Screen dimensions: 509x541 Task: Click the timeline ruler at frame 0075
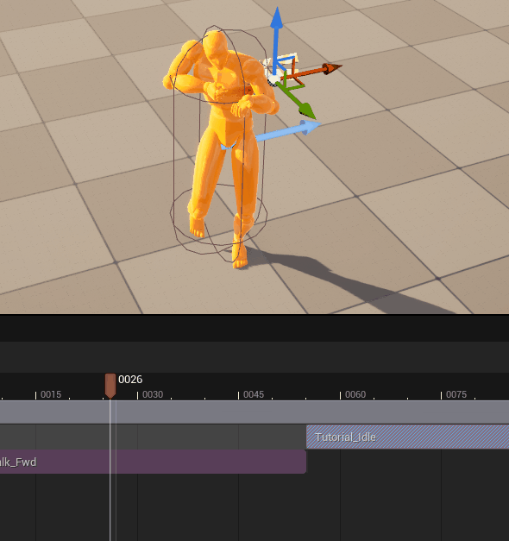coord(456,394)
